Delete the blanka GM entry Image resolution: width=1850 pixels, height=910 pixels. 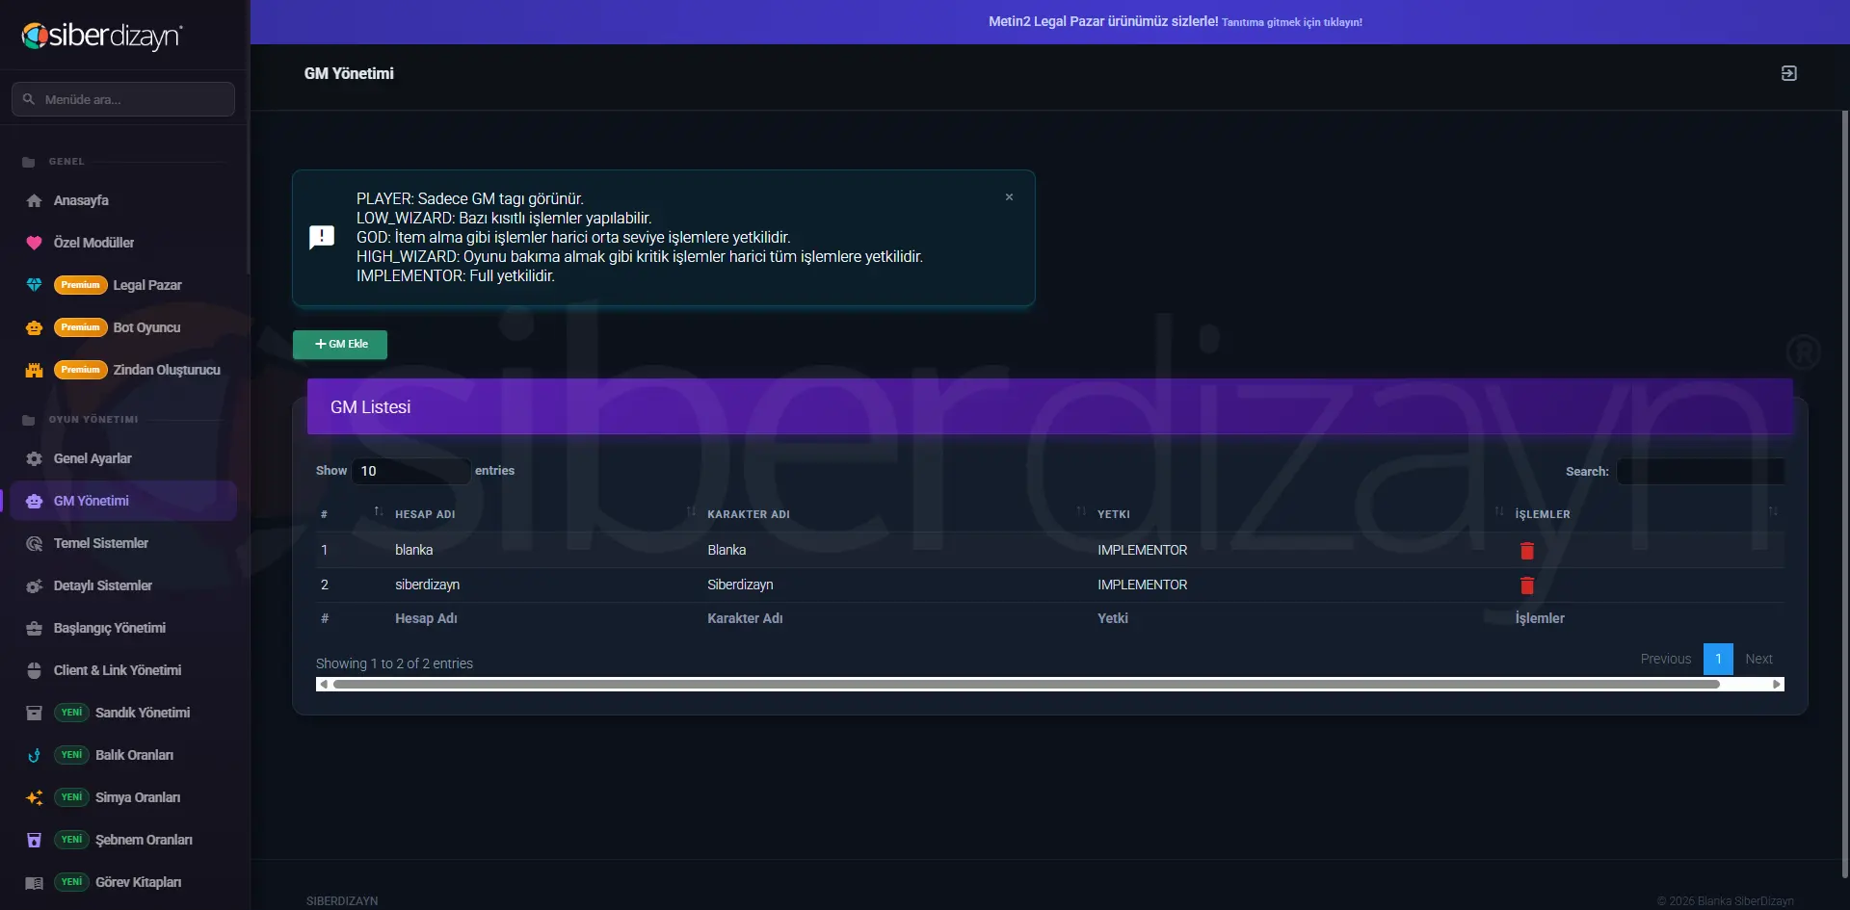tap(1527, 551)
